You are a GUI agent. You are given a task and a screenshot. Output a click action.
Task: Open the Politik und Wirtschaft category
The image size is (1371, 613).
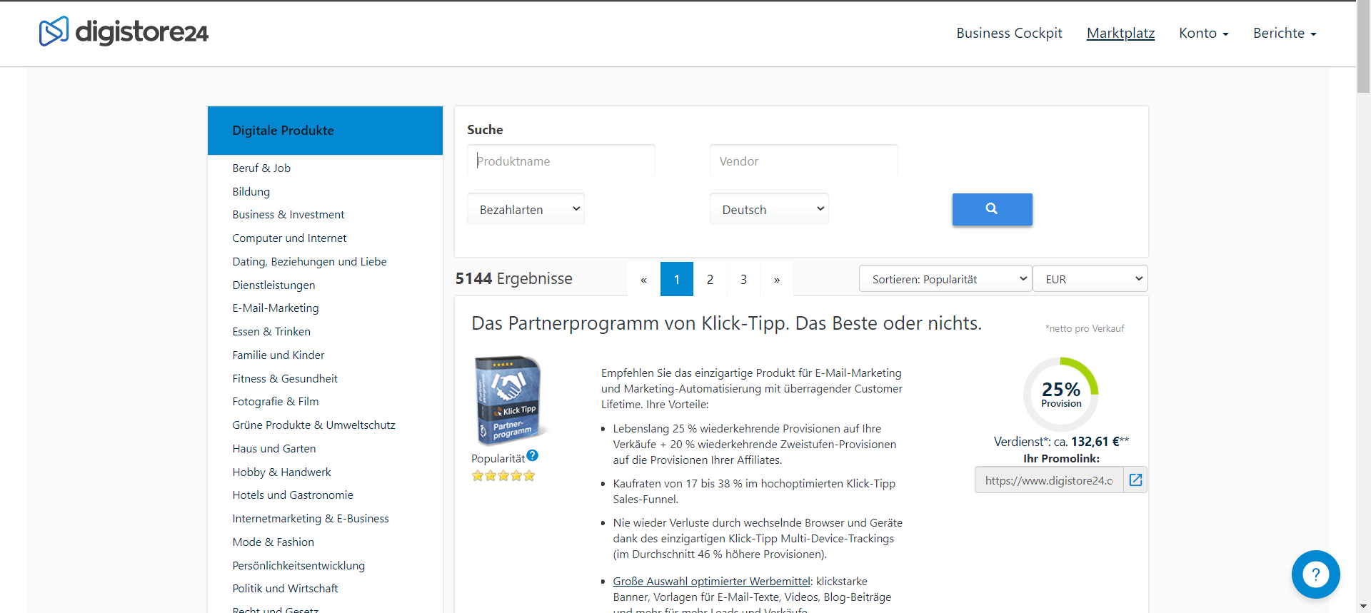click(285, 588)
